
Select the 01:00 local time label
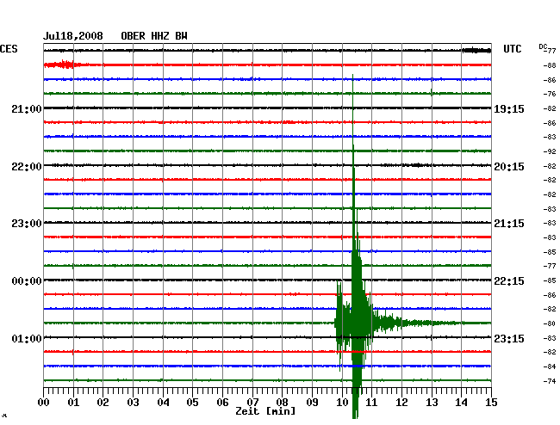coord(27,338)
